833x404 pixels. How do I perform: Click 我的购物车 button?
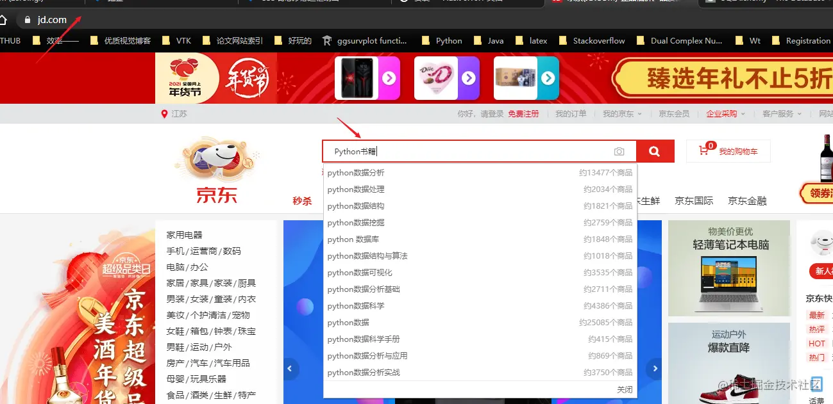(728, 152)
